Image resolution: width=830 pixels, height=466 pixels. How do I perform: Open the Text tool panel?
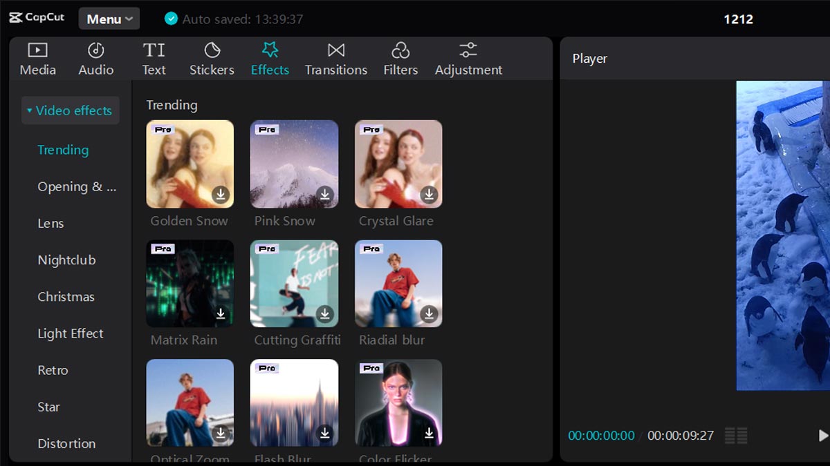(x=154, y=58)
